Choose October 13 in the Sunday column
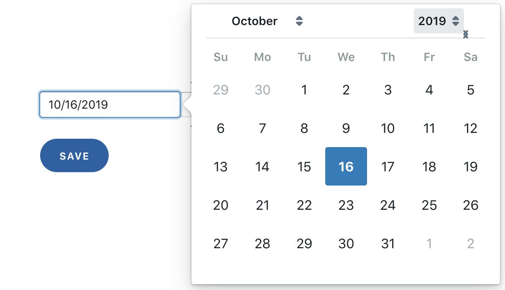The height and width of the screenshot is (290, 505). 221,166
